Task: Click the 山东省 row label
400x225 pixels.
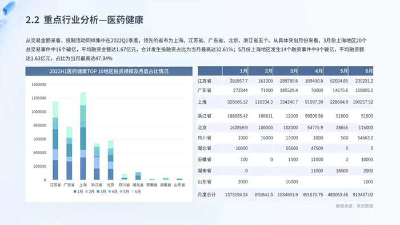Action: [205, 182]
